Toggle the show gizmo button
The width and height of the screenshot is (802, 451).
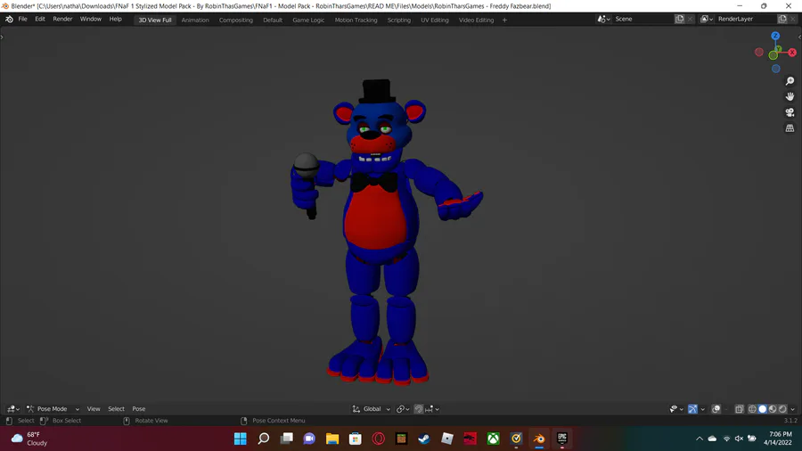(x=692, y=409)
